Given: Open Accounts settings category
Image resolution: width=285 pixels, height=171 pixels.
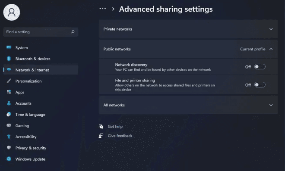Looking at the screenshot, I should pos(41,103).
